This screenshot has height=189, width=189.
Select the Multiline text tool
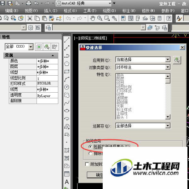tap(67, 182)
